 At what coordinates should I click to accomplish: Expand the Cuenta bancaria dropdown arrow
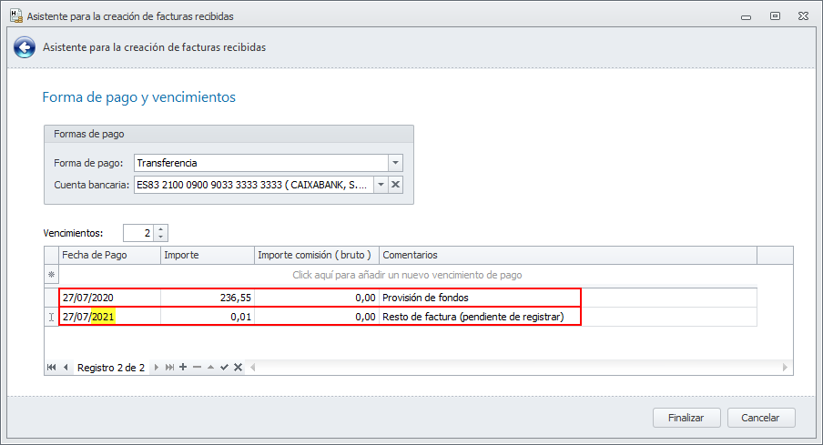point(381,185)
